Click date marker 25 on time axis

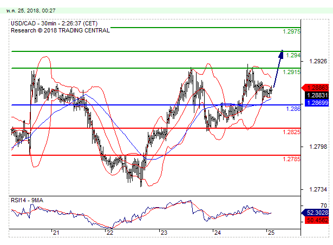click(x=271, y=233)
